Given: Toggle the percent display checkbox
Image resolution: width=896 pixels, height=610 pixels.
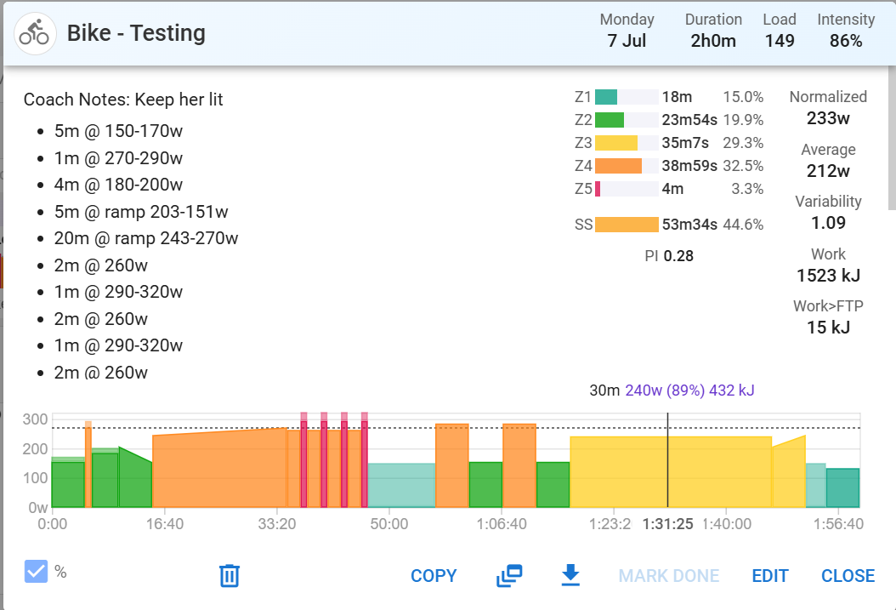Looking at the screenshot, I should click(36, 572).
